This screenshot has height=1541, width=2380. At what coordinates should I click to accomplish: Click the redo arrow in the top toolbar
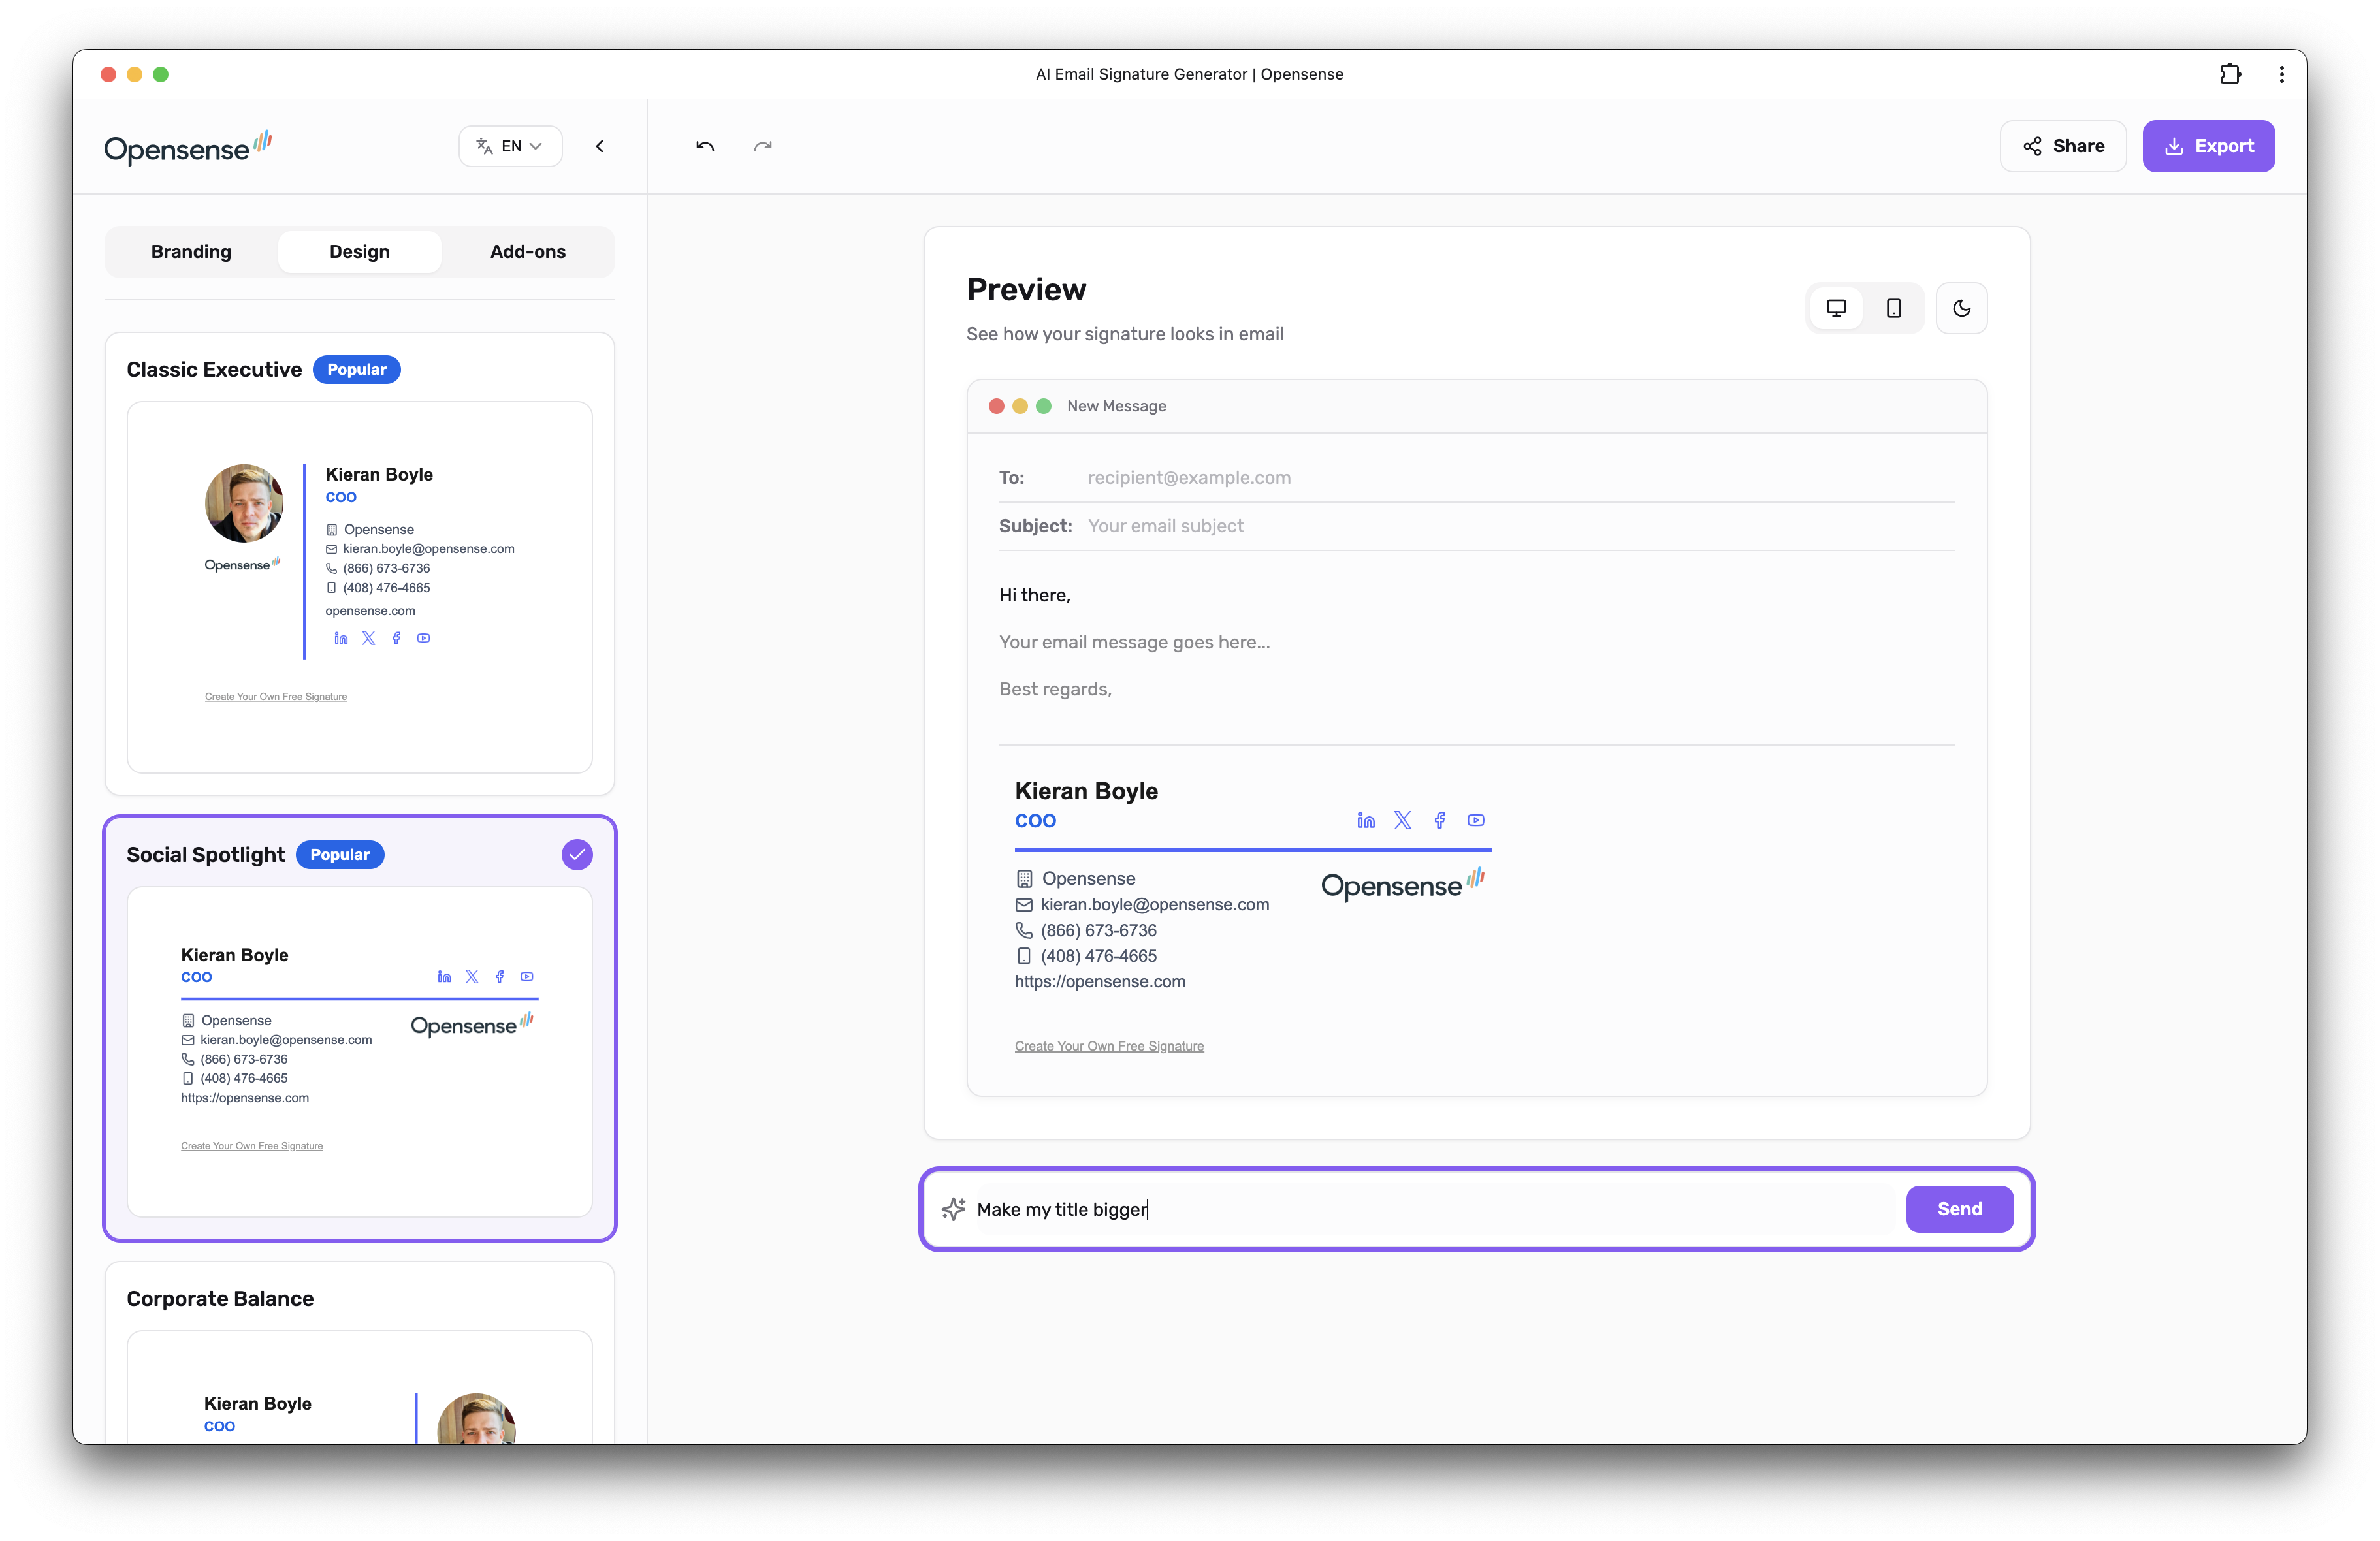pos(763,146)
